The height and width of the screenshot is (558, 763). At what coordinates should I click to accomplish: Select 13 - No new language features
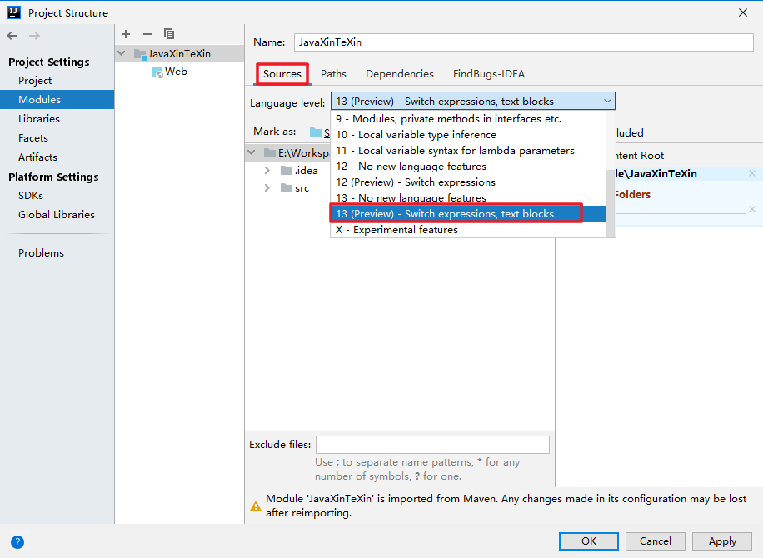click(x=468, y=197)
